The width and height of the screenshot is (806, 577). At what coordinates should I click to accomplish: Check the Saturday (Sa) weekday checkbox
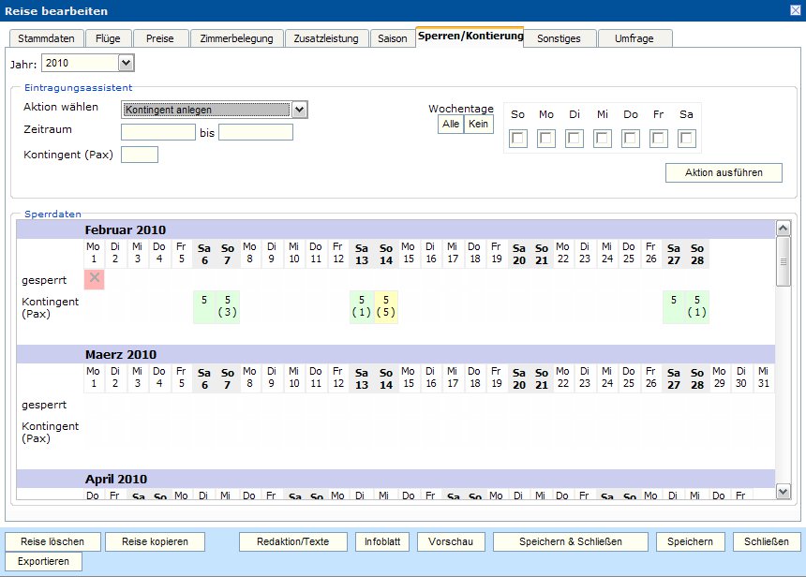click(687, 139)
